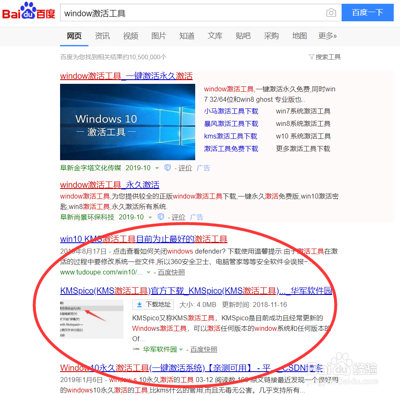Click 评价 link for 阜新金字塔文化传媒 ad
This screenshot has width=400, height=395.
185,168
